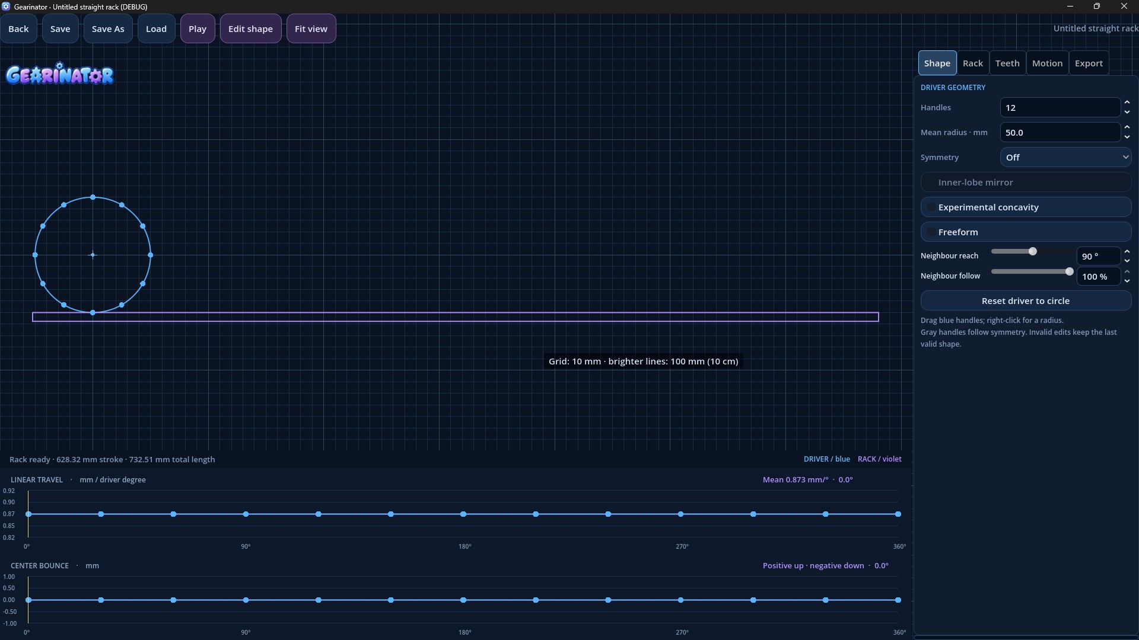
Task: Decrease the Handles value with down arrow
Action: (1127, 112)
